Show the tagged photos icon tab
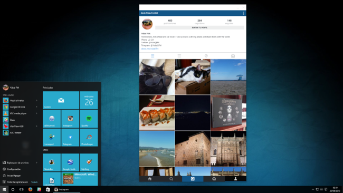Screen dimensions: 343x193 233,56
